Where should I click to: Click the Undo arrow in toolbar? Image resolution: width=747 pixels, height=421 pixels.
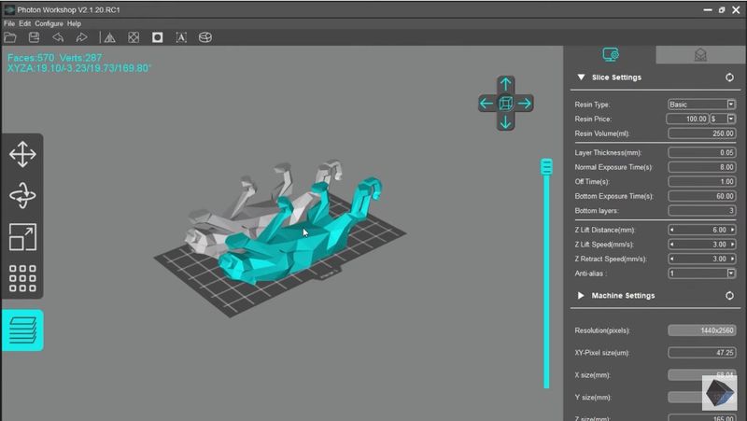(x=58, y=37)
